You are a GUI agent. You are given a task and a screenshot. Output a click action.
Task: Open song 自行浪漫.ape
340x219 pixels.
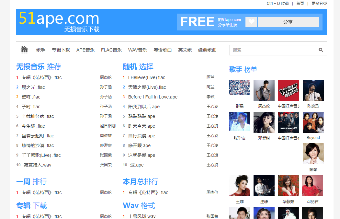pyautogui.click(x=142, y=136)
